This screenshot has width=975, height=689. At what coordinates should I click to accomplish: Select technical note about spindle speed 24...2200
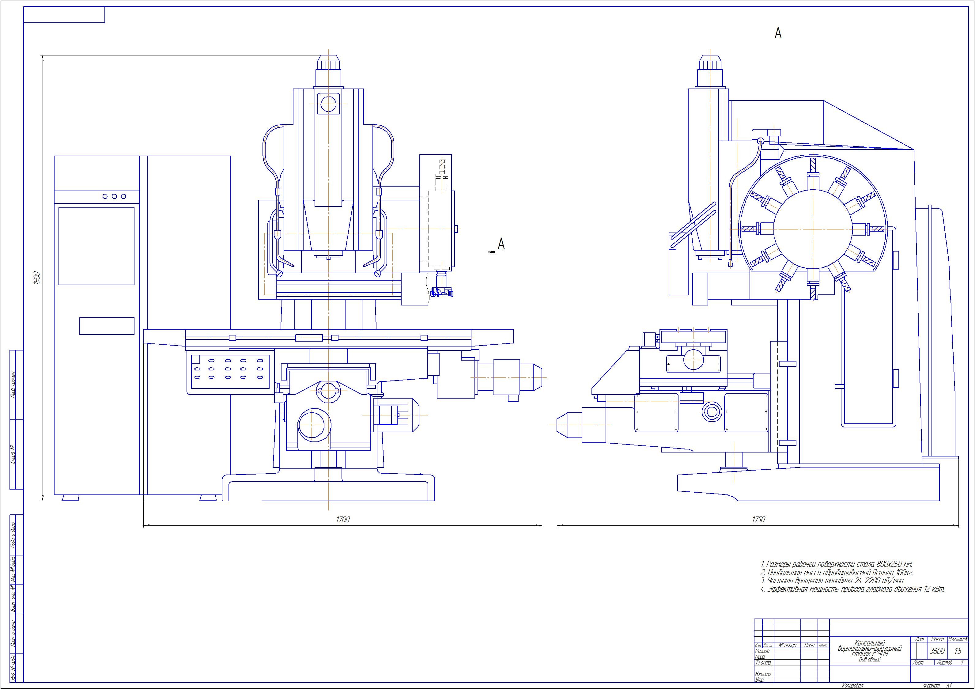832,581
